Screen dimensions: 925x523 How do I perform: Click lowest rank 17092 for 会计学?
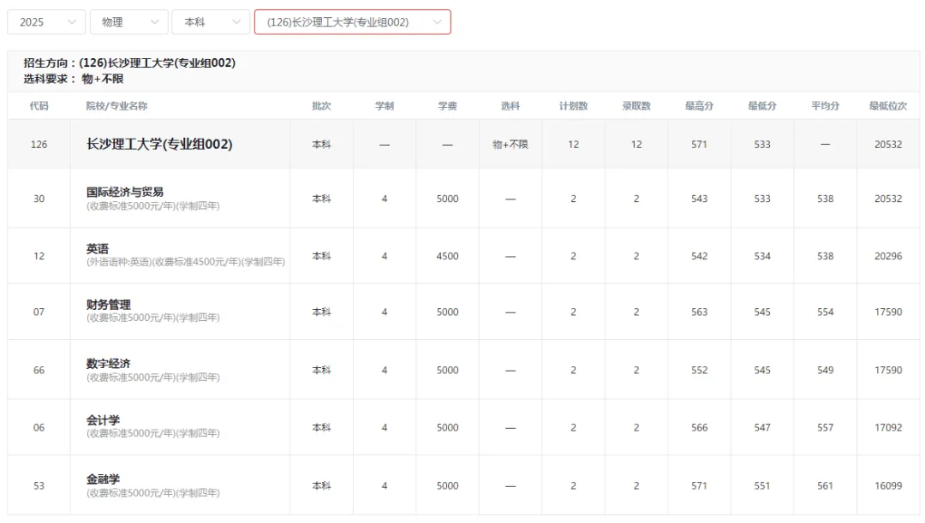(x=888, y=427)
